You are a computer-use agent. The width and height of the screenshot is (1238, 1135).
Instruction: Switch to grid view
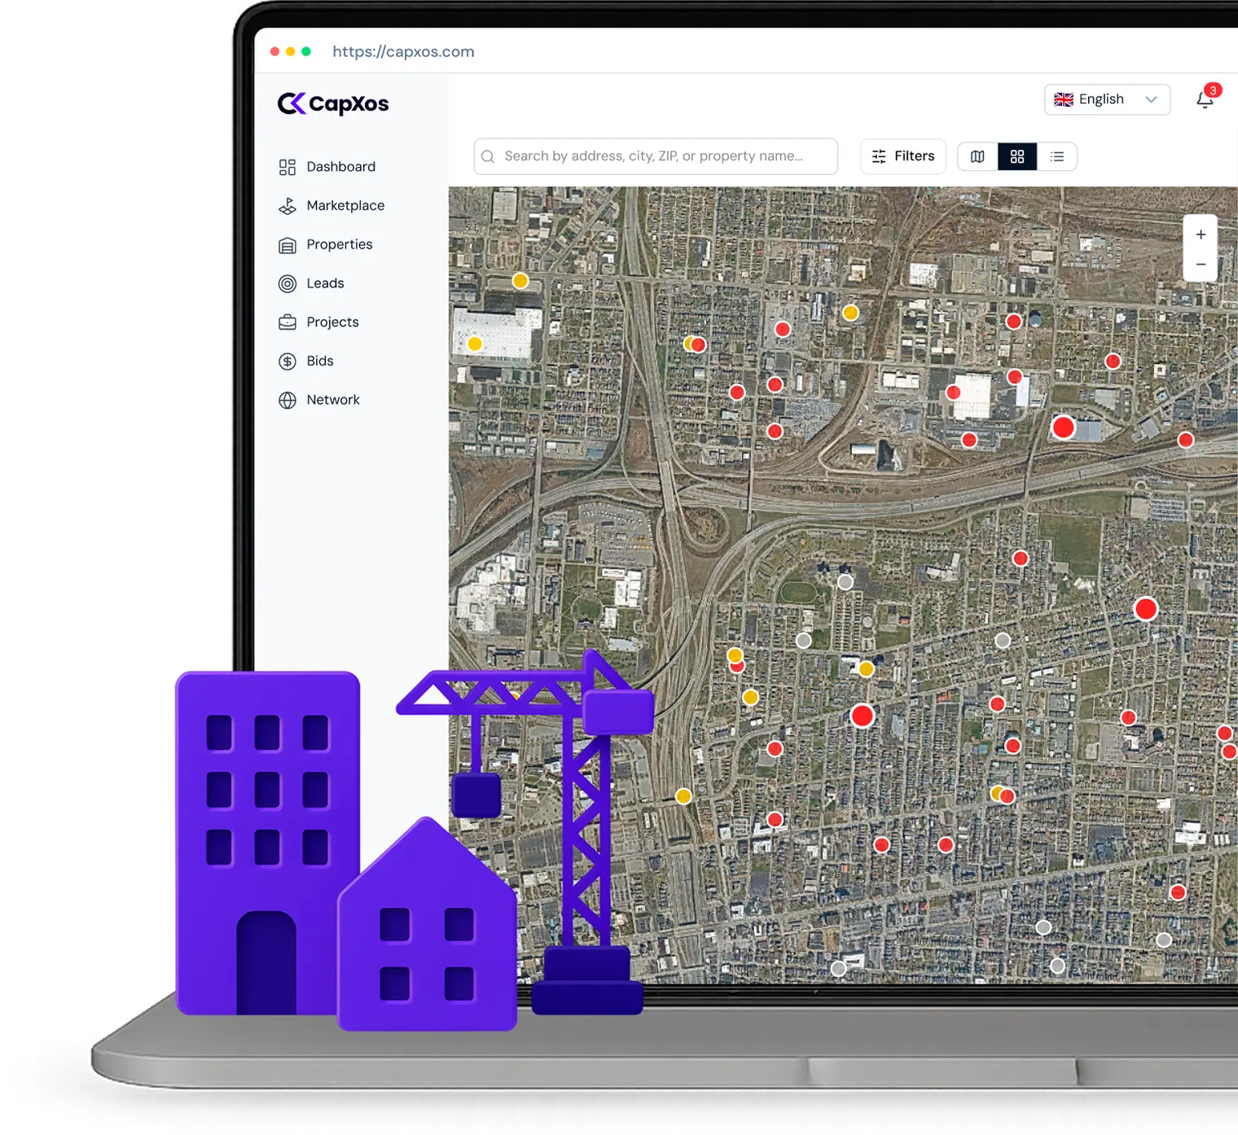[1017, 156]
